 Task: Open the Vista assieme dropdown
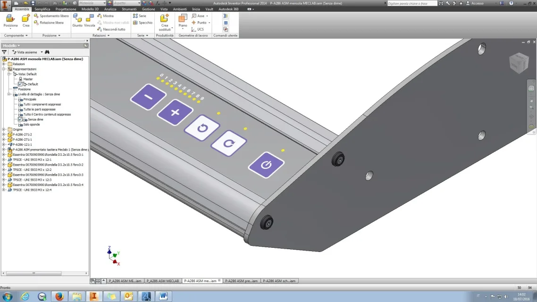pos(42,52)
